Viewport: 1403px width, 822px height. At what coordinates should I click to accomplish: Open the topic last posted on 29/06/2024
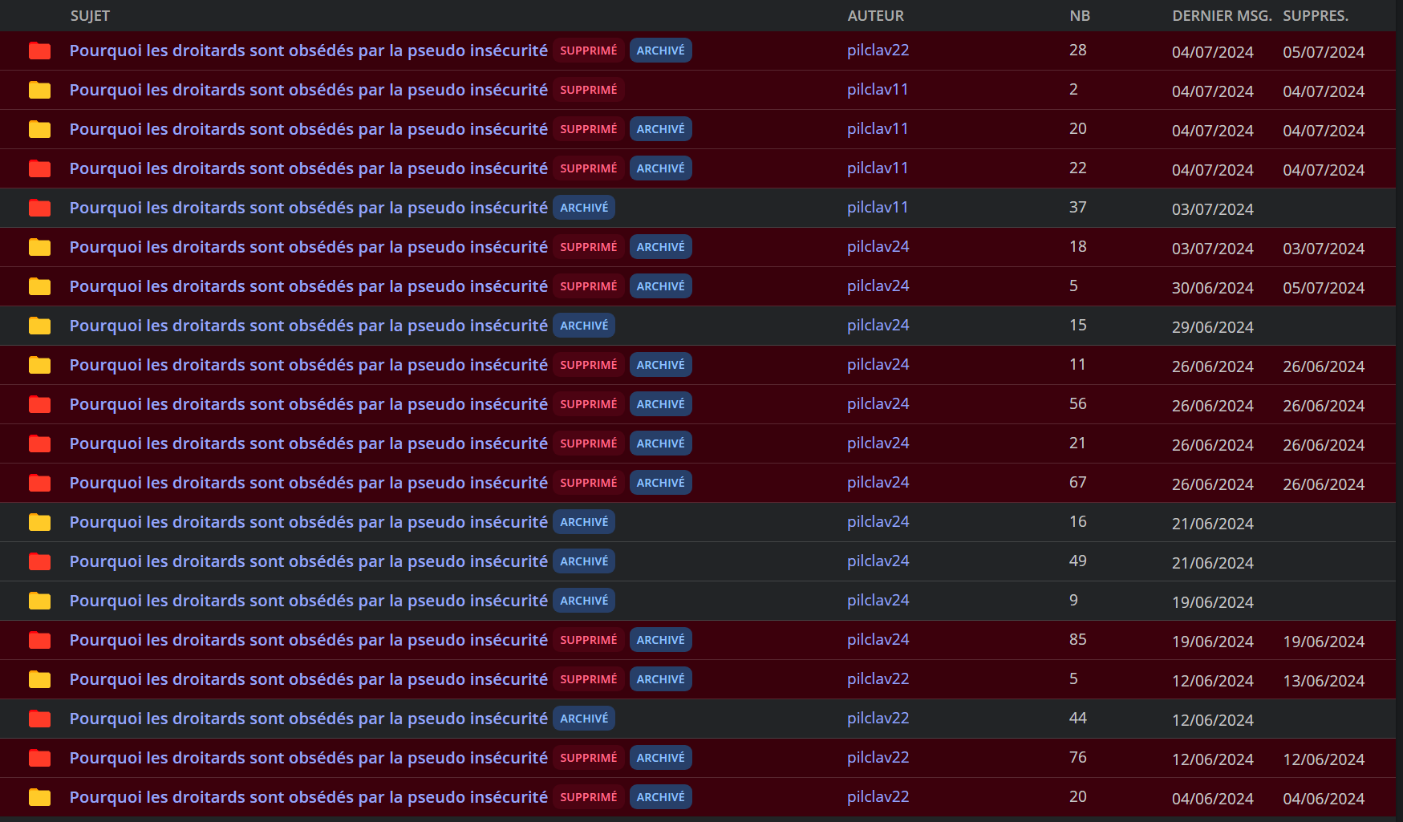[308, 326]
